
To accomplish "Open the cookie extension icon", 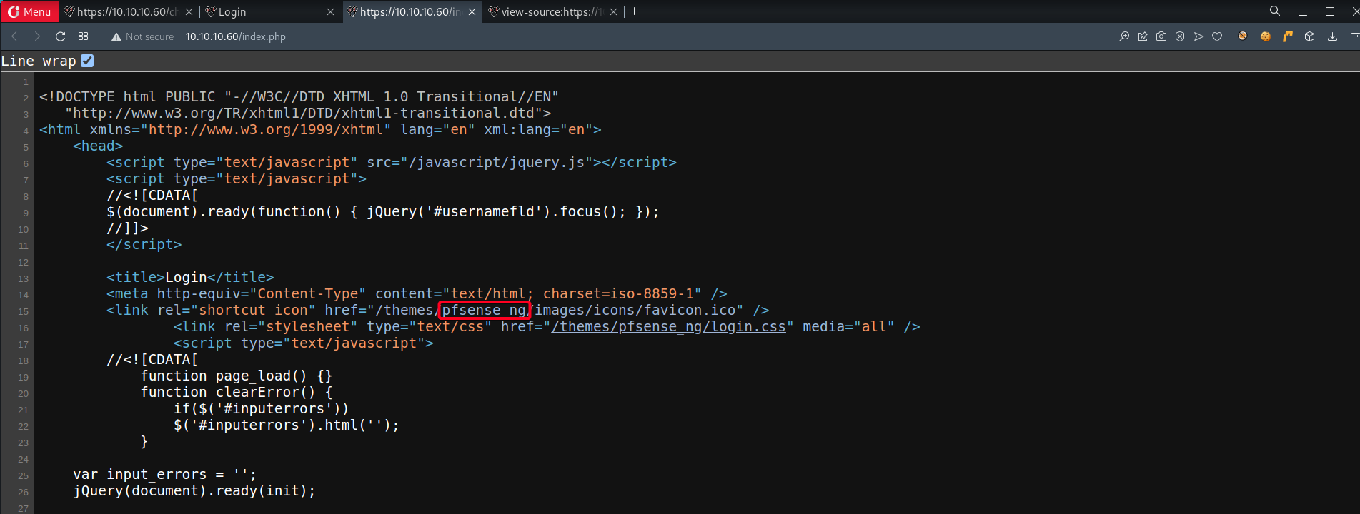I will tap(1265, 36).
